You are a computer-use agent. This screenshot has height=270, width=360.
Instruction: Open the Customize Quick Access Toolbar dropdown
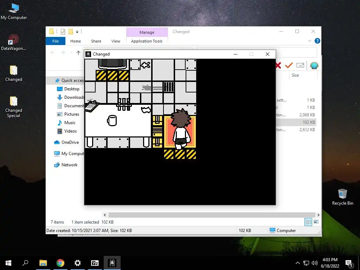(x=77, y=32)
